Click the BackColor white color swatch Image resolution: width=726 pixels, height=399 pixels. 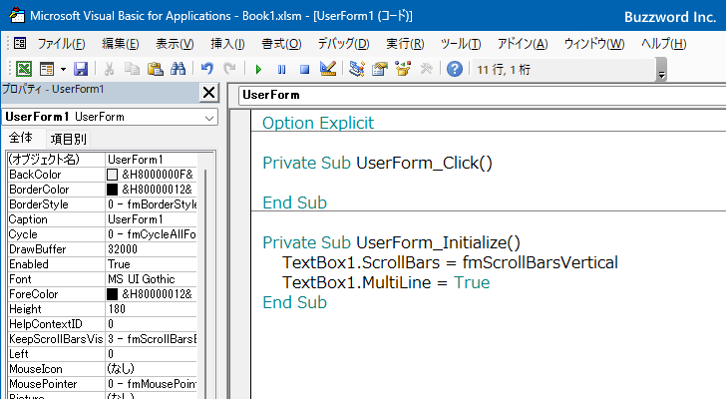point(112,175)
